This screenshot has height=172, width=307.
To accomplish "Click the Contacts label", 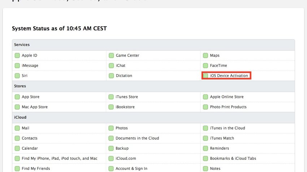I will click(x=30, y=138).
